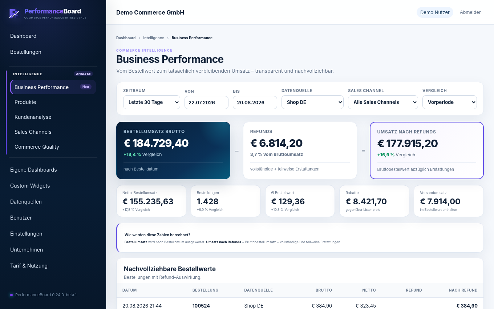Select Business Performance in the sidebar
This screenshot has height=309, width=494.
[x=53, y=87]
